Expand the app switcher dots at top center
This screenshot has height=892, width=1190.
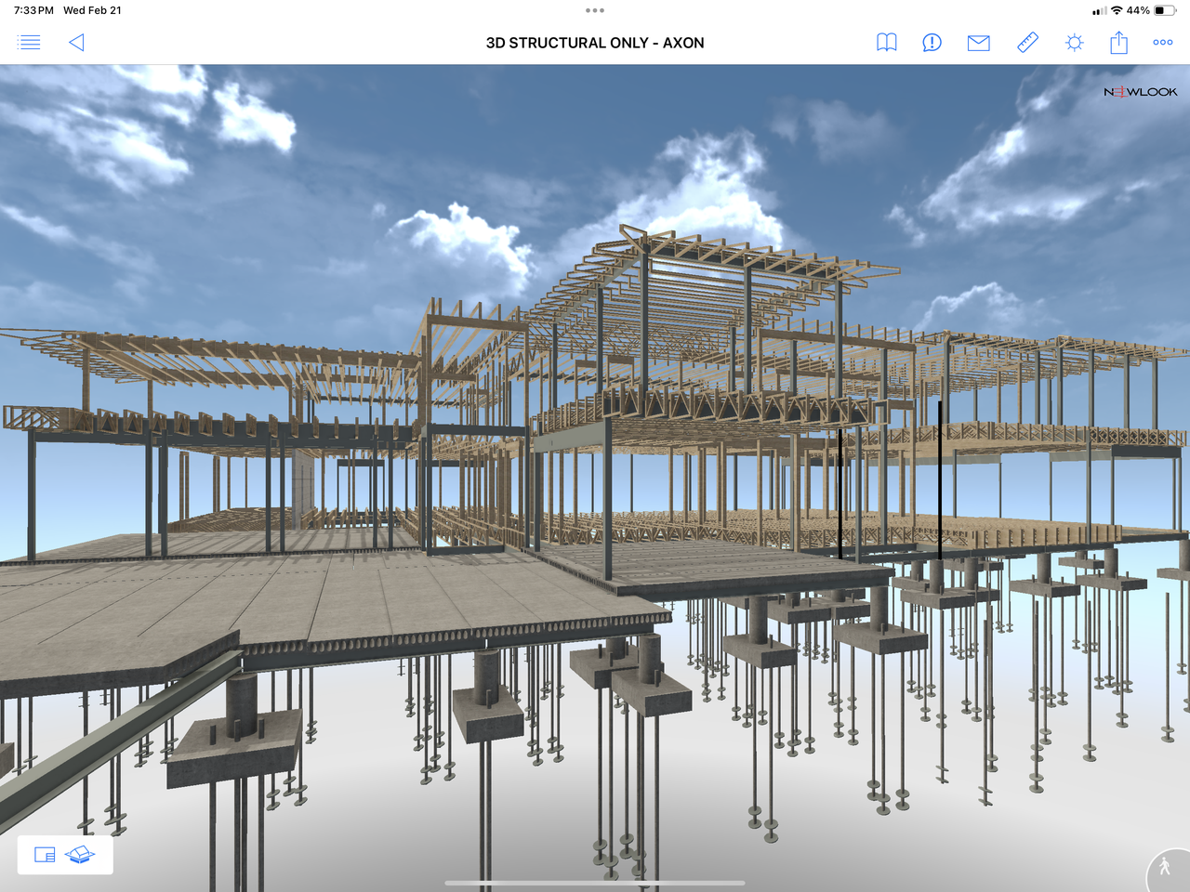[594, 10]
